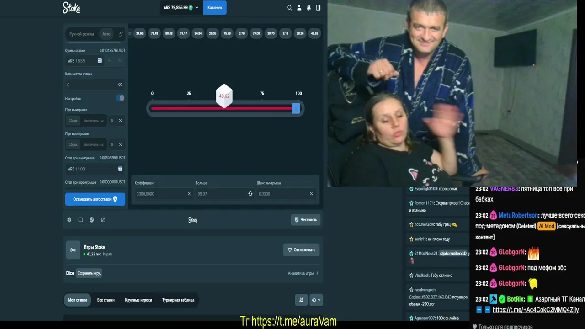Expand Аналитика игры chevron

coord(317,273)
